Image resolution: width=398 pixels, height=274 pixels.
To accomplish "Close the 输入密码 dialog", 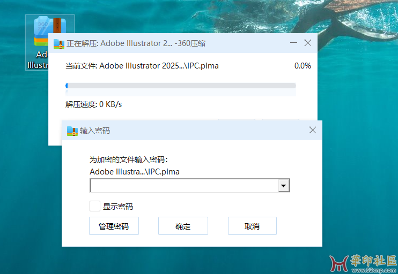I will [313, 130].
